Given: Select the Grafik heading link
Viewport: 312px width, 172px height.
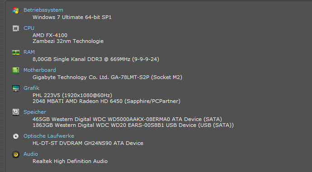Looking at the screenshot, I should (x=31, y=88).
